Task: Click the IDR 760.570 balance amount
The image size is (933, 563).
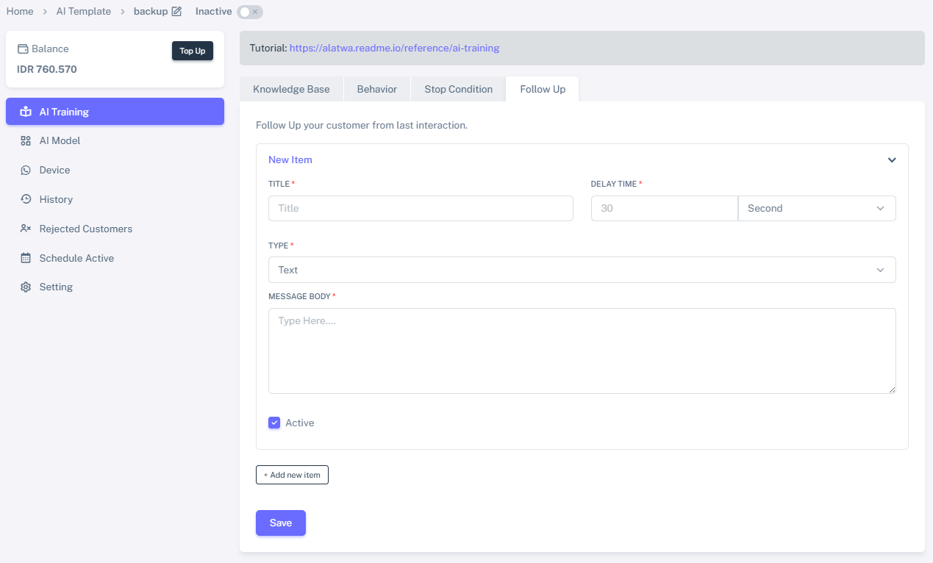Action: pos(47,69)
